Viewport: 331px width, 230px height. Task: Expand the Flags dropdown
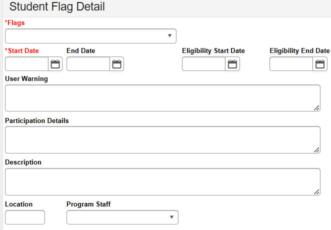point(90,36)
